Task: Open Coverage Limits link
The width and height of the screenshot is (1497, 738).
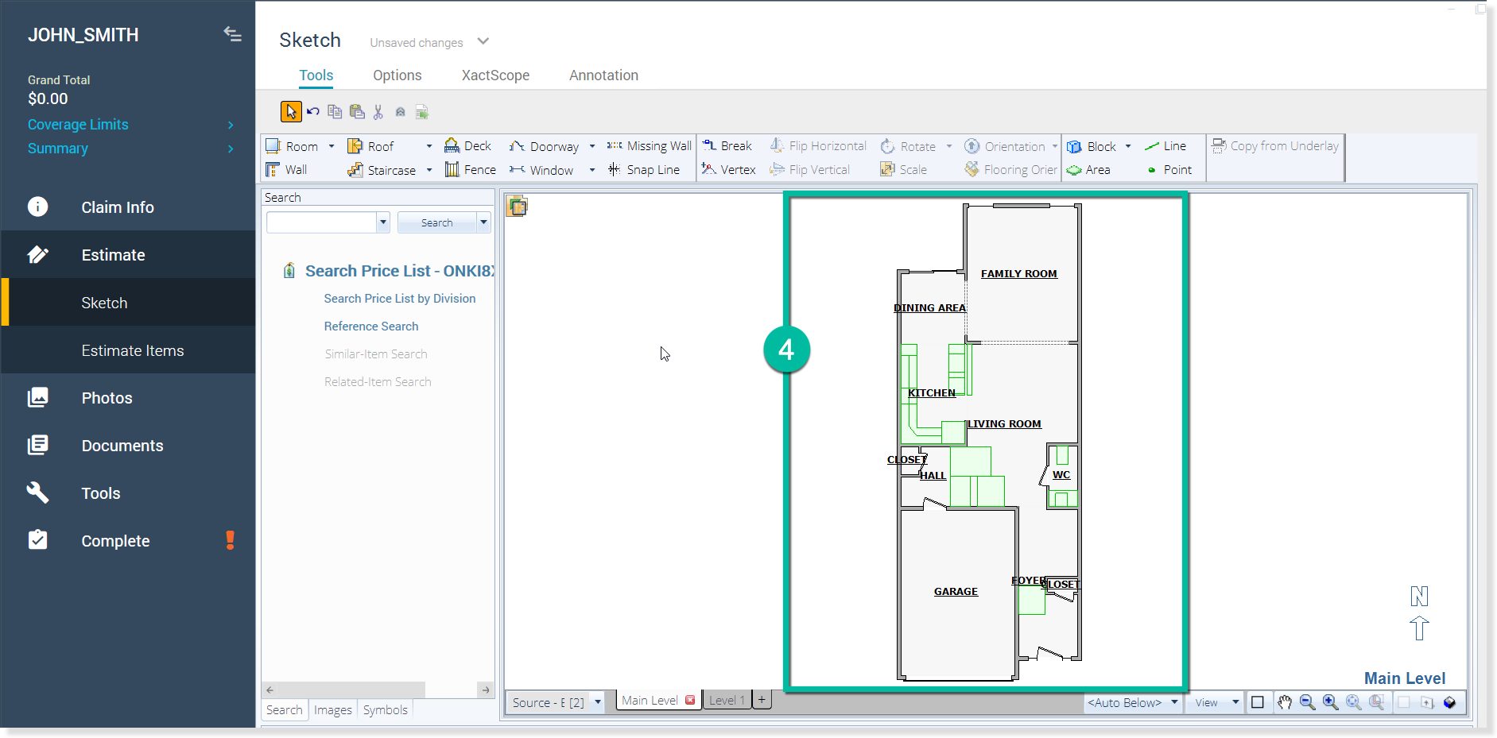Action: [78, 125]
